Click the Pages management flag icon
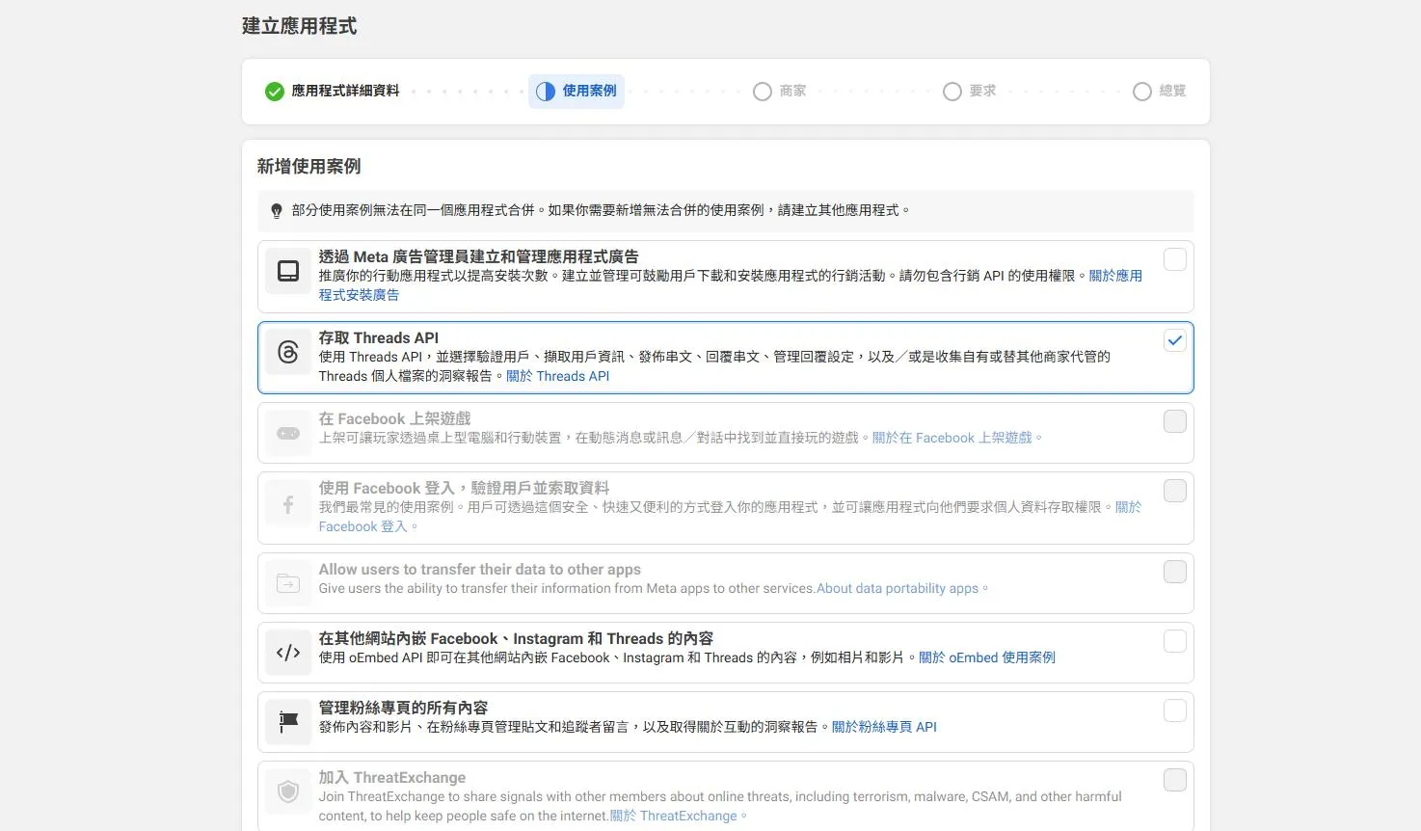Screen dimensions: 1421x831 click(287, 721)
